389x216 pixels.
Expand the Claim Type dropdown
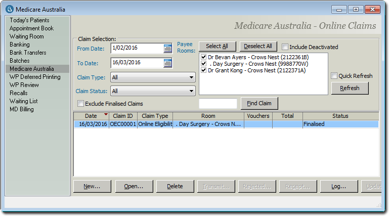click(x=191, y=77)
